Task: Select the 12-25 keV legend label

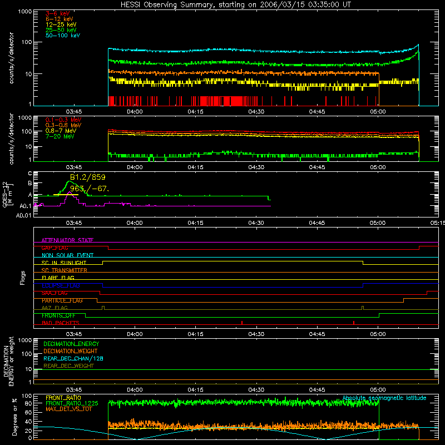Action: pyautogui.click(x=61, y=24)
